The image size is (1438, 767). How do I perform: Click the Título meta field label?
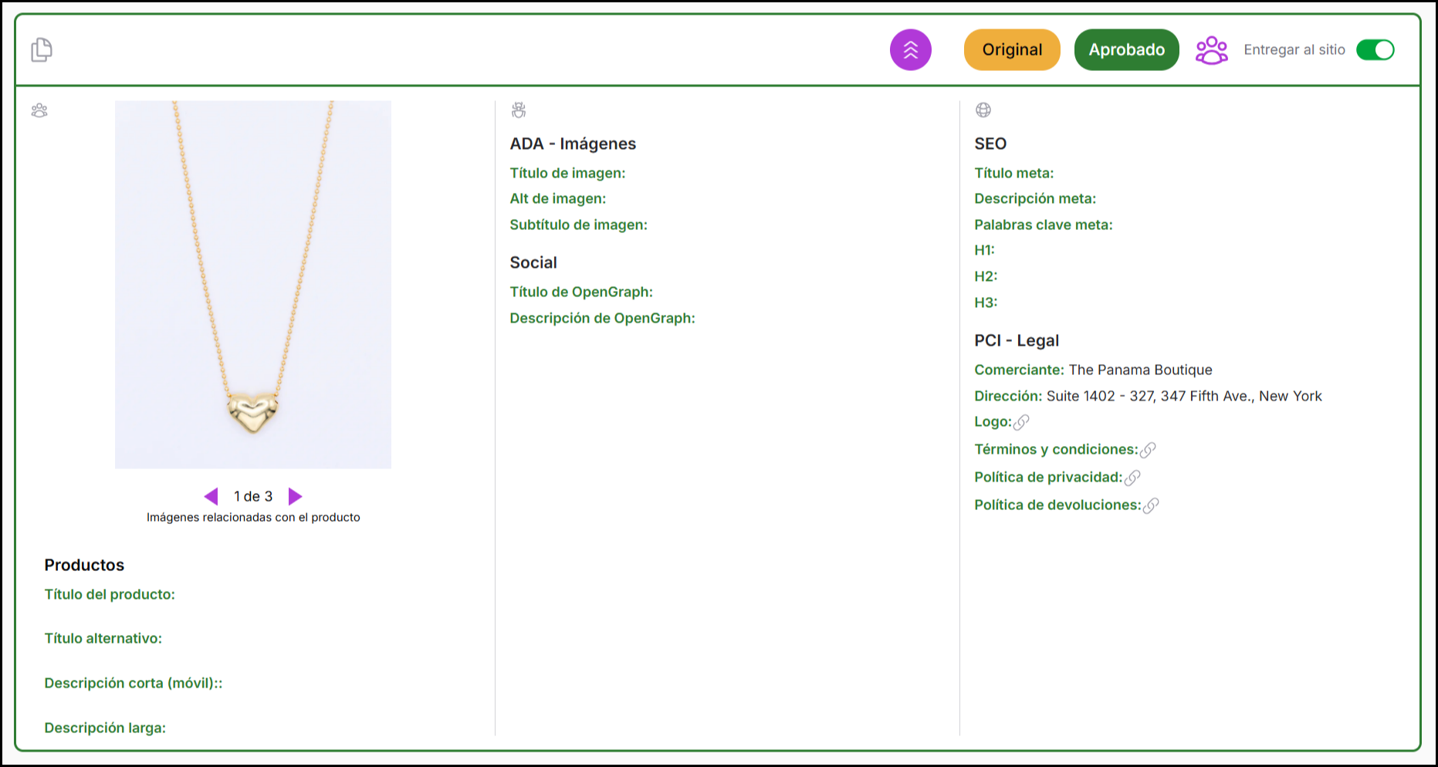[x=1013, y=173]
